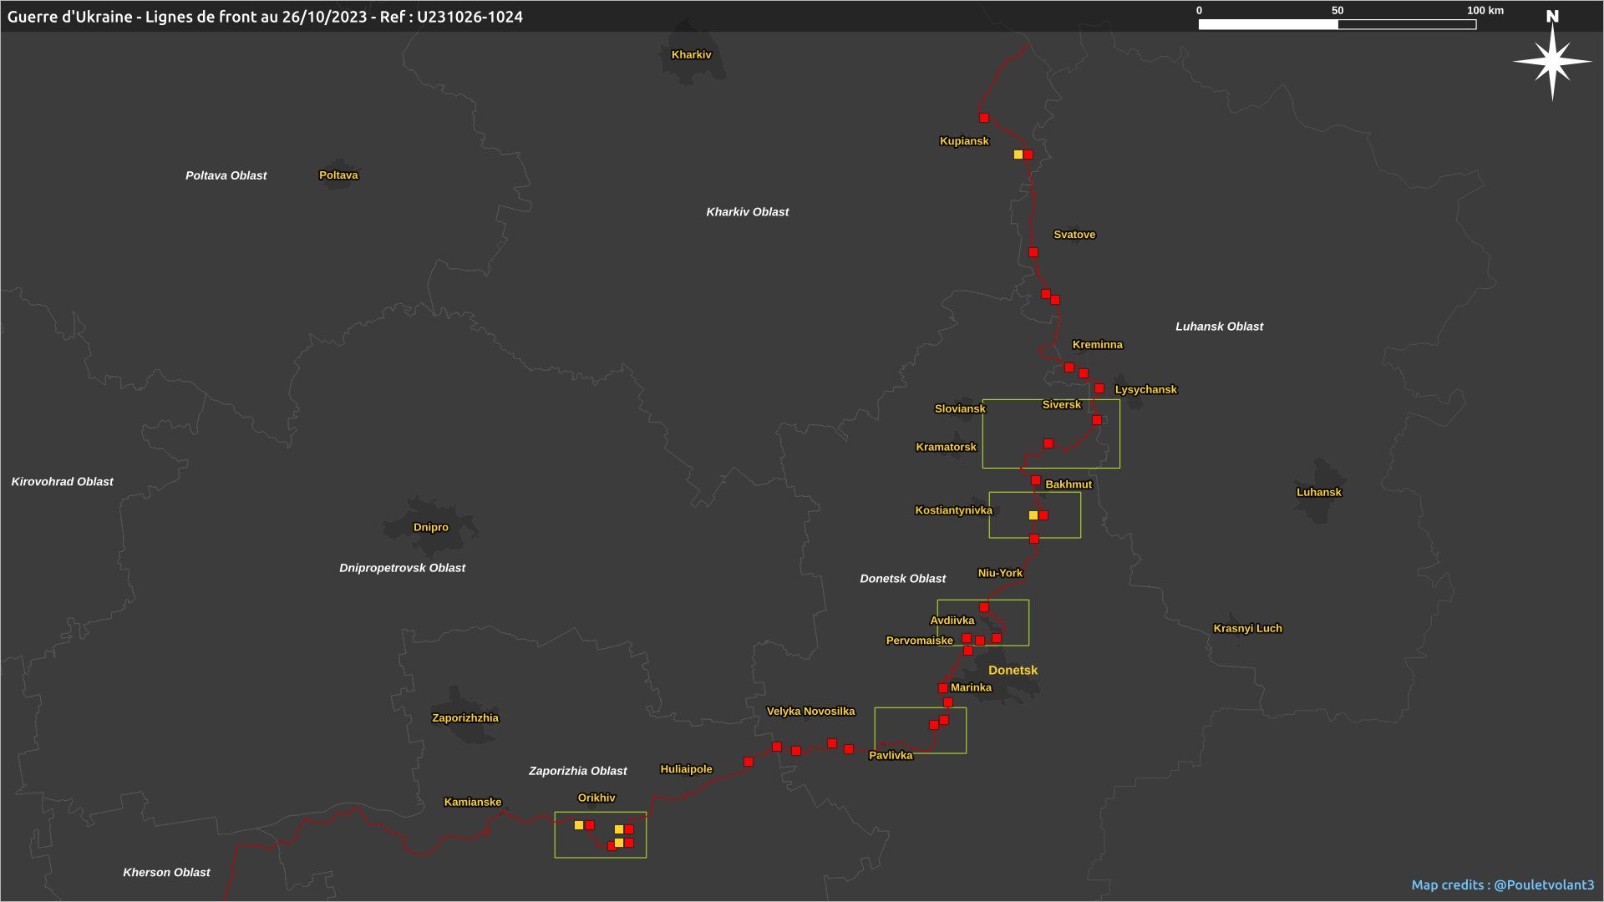The width and height of the screenshot is (1604, 902).
Task: Click the Pavlivka label
Action: pyautogui.click(x=891, y=756)
